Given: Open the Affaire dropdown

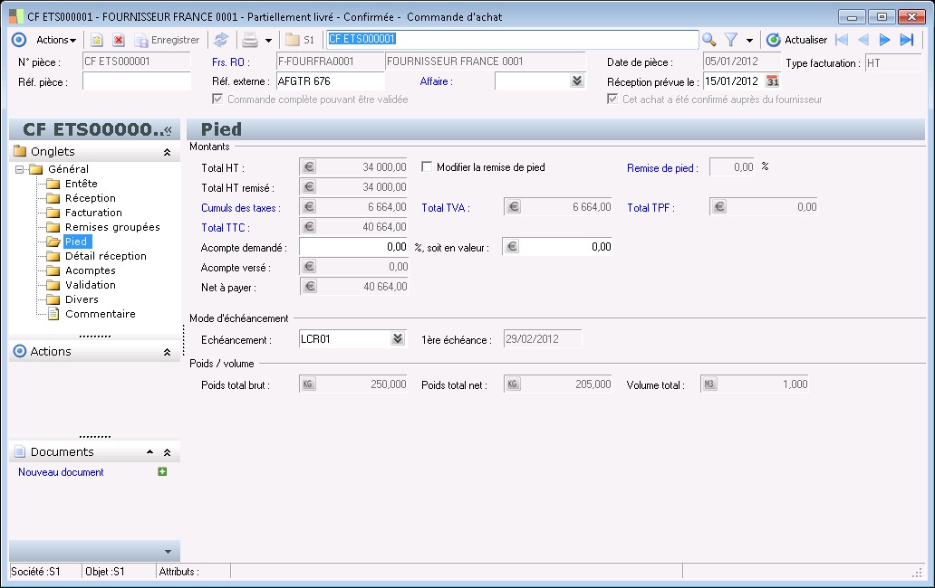Looking at the screenshot, I should click(576, 81).
